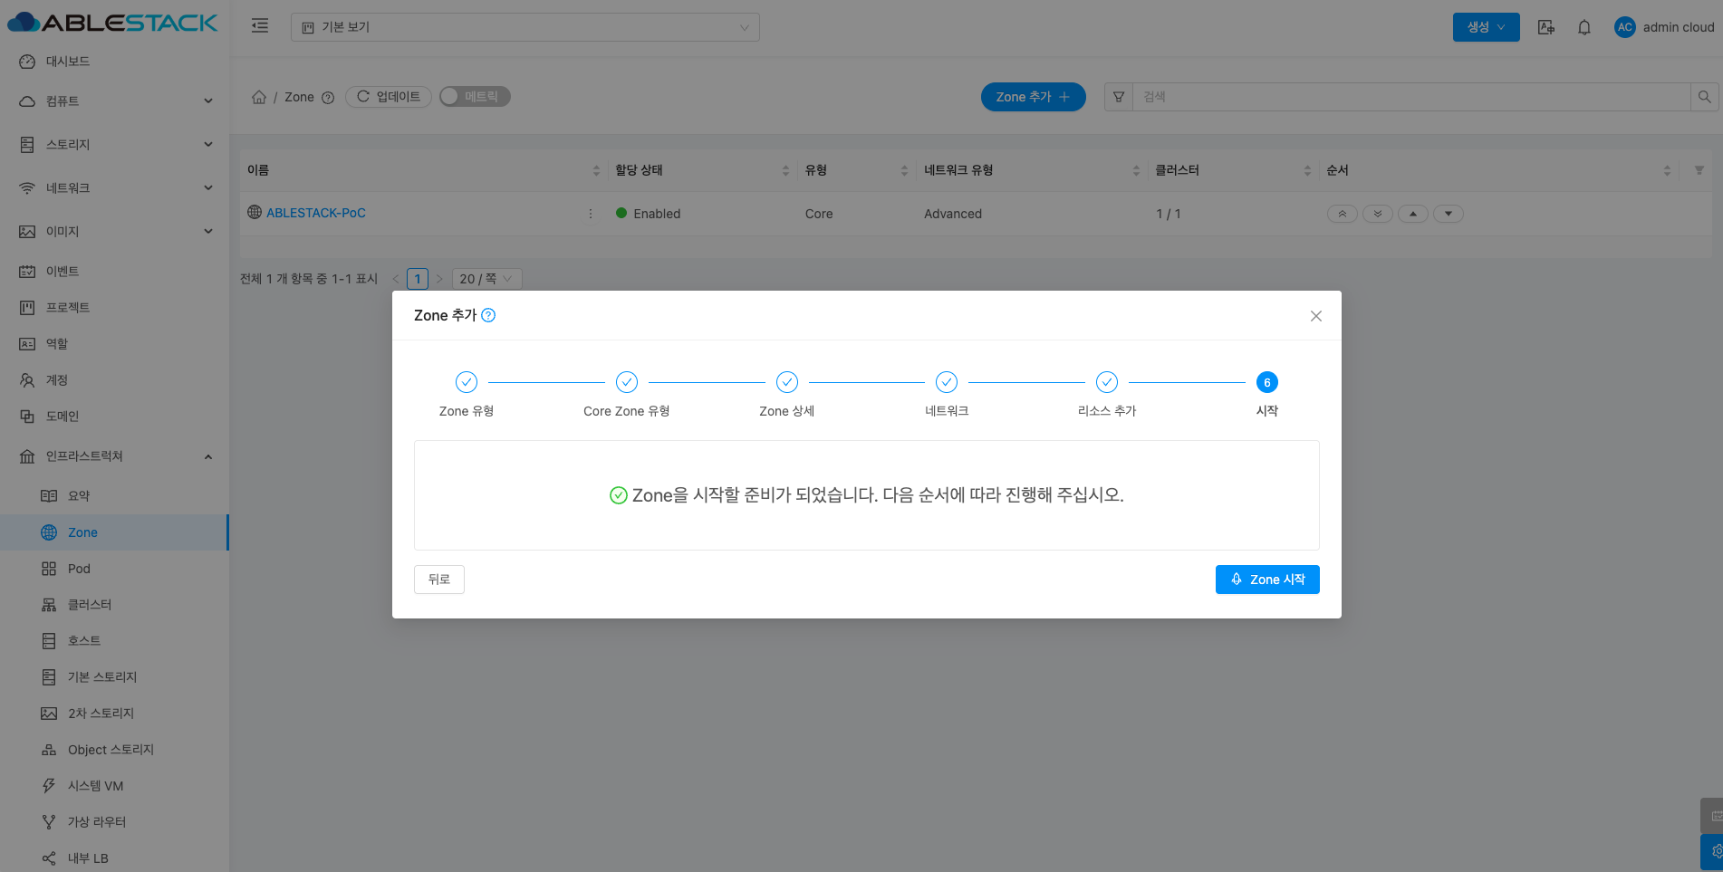Select page 1 in pagination
The image size is (1723, 872).
click(x=418, y=279)
